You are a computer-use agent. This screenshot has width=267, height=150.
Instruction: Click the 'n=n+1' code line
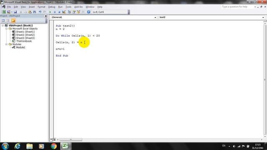pyautogui.click(x=60, y=49)
